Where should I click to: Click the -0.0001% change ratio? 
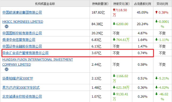pyautogui.click(x=162, y=24)
